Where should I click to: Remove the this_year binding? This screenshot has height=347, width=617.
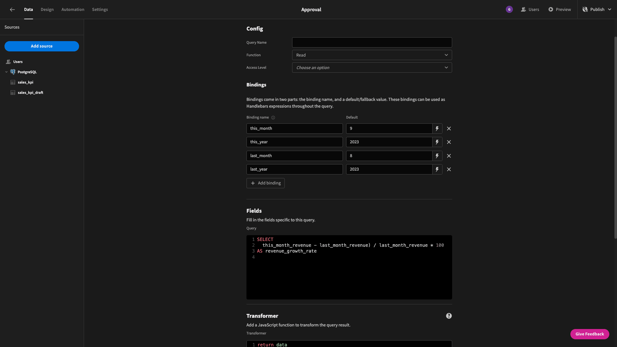pos(449,142)
